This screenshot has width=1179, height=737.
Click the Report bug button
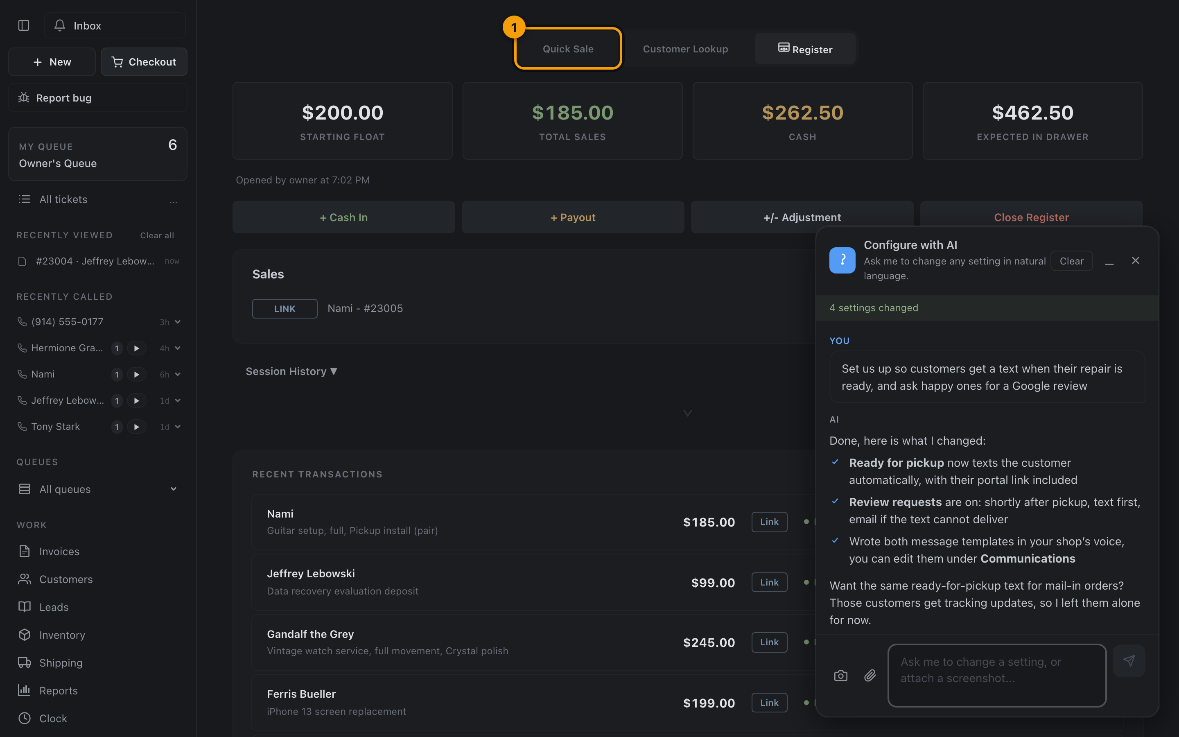click(x=97, y=97)
